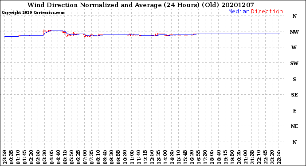Image resolution: width=306 pixels, height=166 pixels.
Task: Click the '04:05' time axis label
Action: (51, 157)
